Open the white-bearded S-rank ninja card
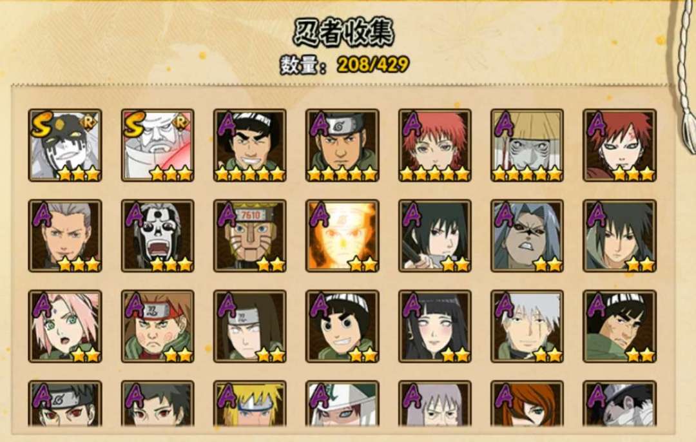696x442 pixels. 158,145
